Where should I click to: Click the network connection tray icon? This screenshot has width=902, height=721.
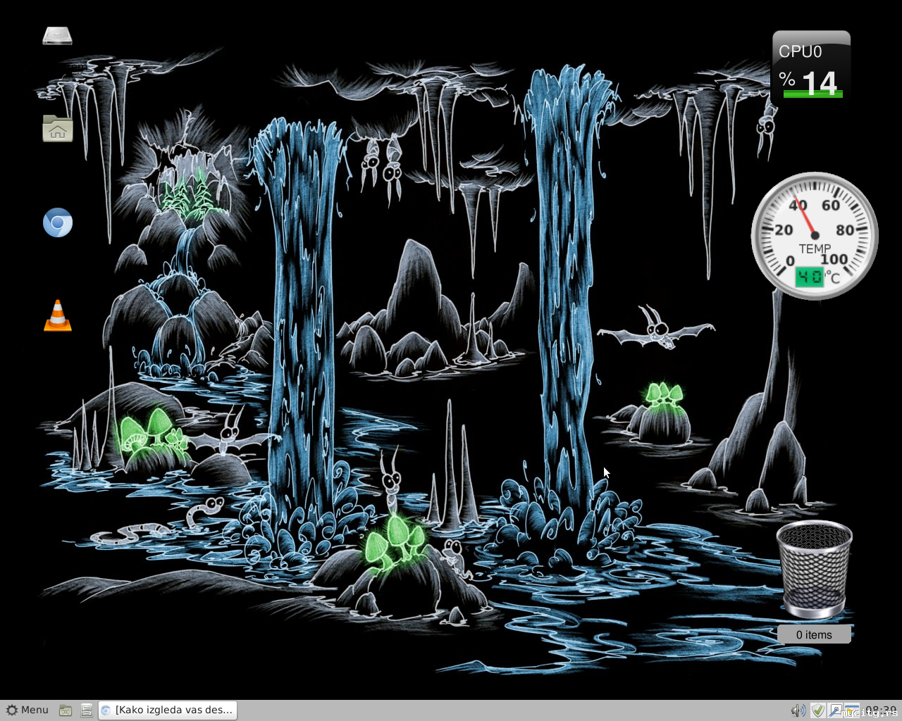pos(835,710)
